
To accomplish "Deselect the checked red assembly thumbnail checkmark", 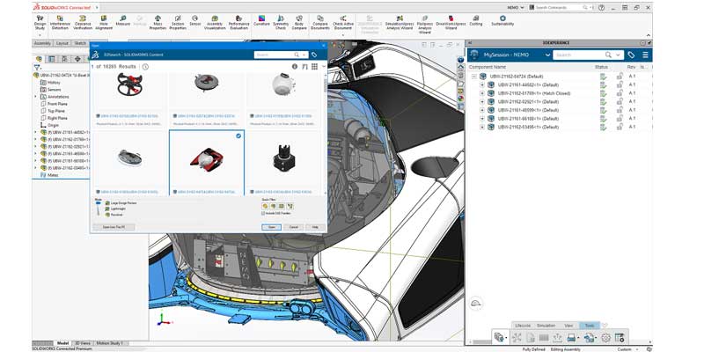I will click(x=238, y=136).
